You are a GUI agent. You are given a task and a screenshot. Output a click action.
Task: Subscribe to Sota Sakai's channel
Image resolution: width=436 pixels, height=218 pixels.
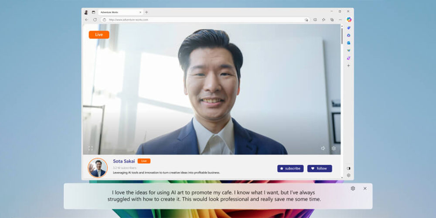pos(290,168)
